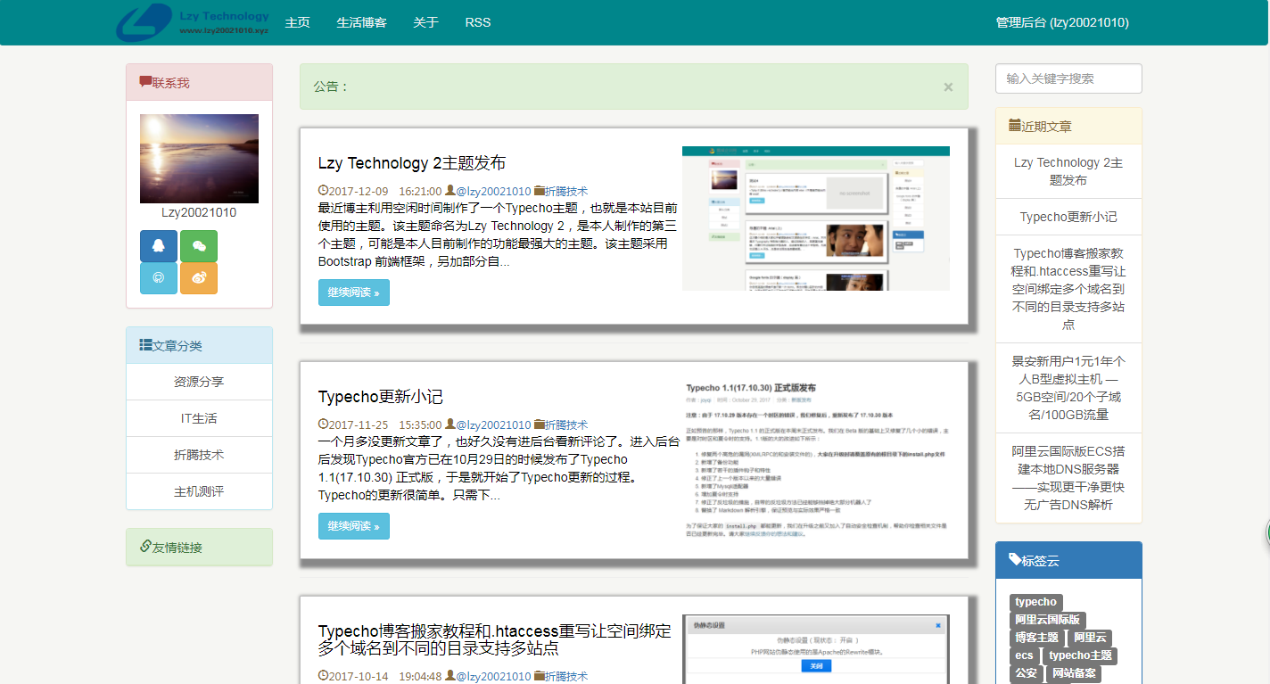Open the green WeChat contact icon

coord(199,246)
